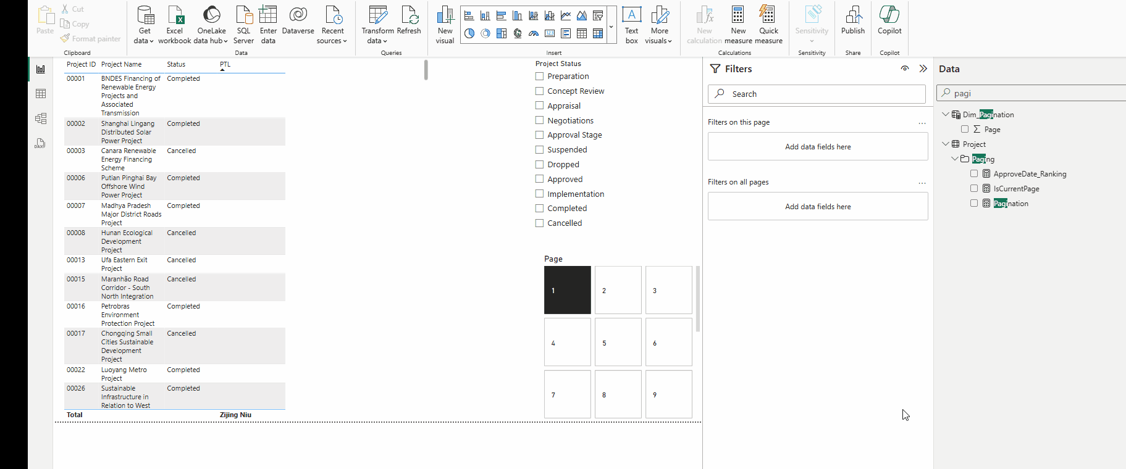Expand the visual gallery dropdown arrow
Screen dimensions: 1126x469
[x=611, y=27]
